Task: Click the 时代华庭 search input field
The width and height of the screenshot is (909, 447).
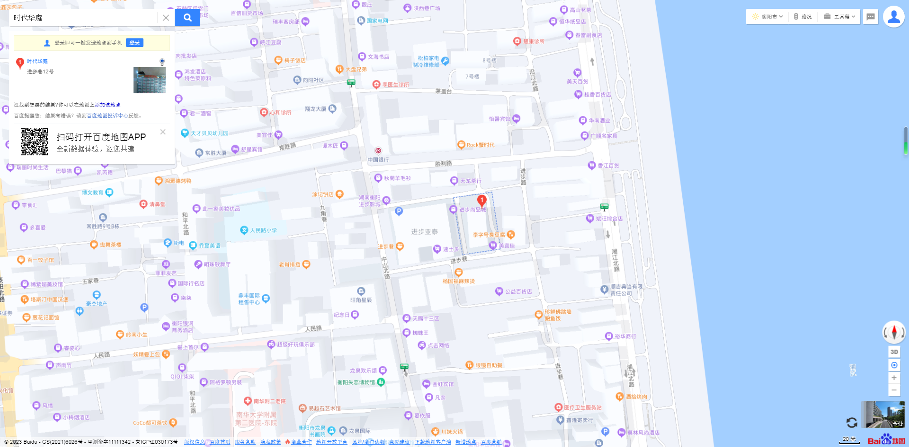Action: coord(83,18)
